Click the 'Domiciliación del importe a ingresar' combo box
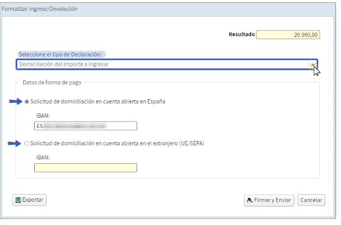The image size is (341, 225). click(x=167, y=65)
